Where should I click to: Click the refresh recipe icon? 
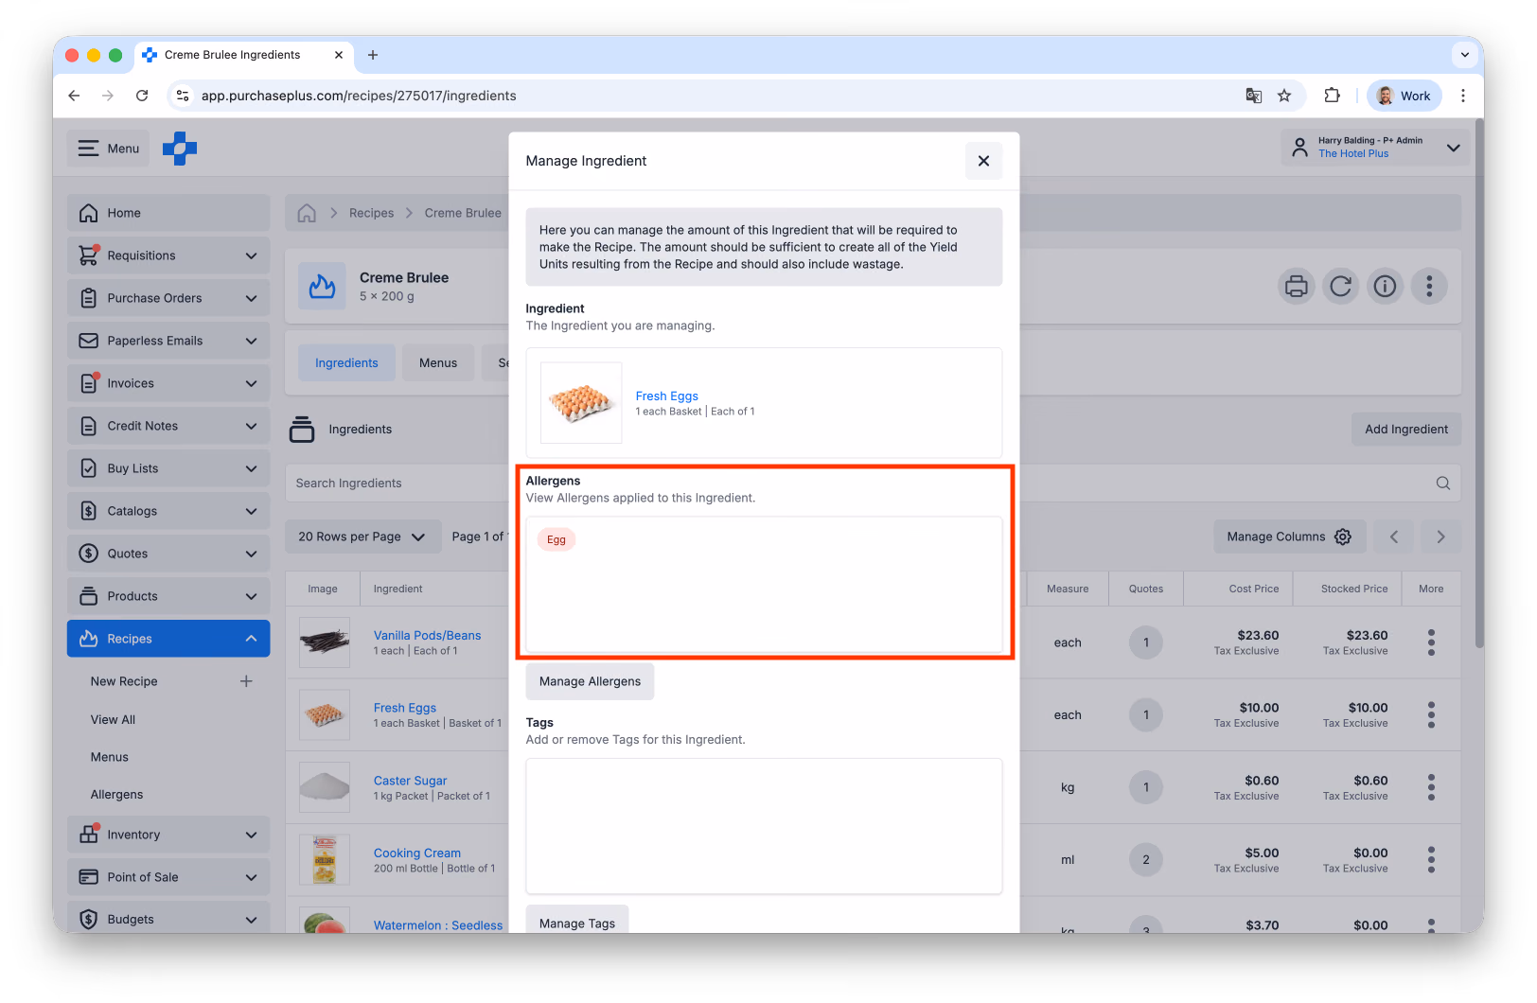click(x=1340, y=286)
